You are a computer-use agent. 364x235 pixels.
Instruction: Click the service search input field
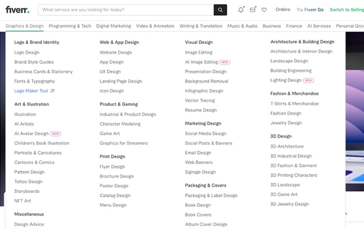pyautogui.click(x=126, y=10)
